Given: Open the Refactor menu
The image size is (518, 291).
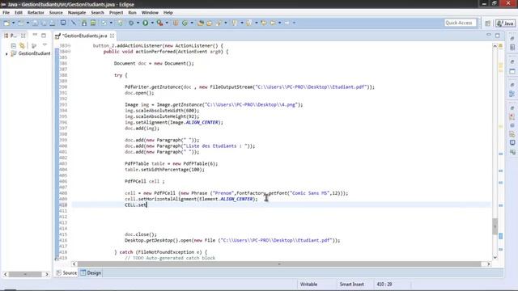Looking at the screenshot, I should tap(36, 13).
